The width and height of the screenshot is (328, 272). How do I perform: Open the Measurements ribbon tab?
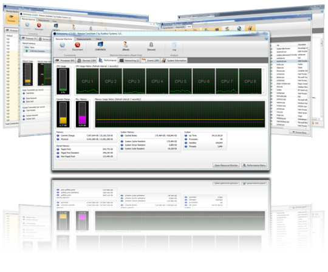[84, 39]
